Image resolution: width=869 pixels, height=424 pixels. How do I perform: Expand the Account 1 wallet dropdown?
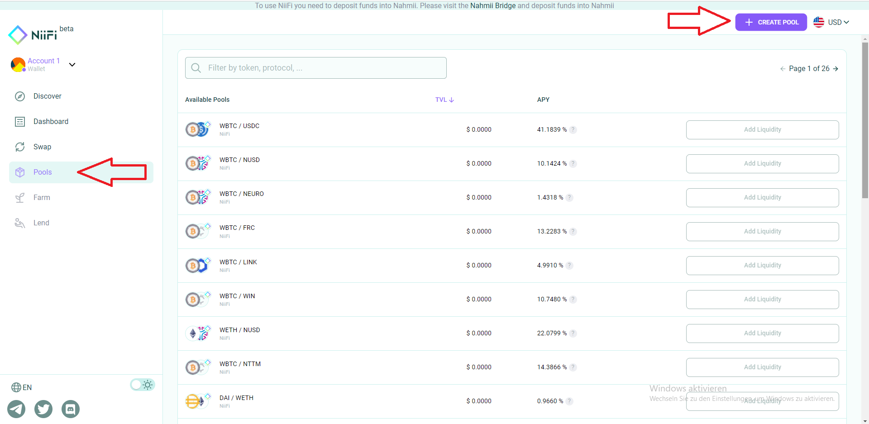coord(72,65)
